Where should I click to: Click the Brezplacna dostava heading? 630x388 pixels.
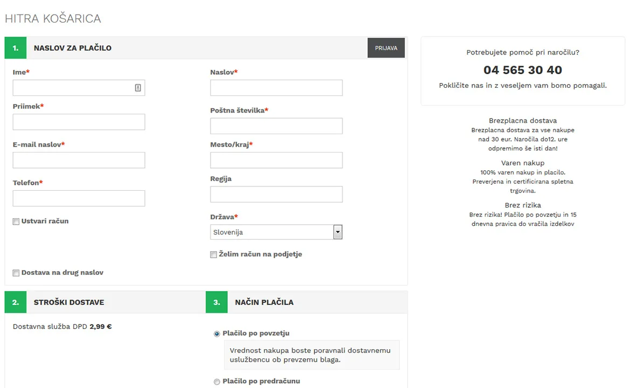coord(523,121)
